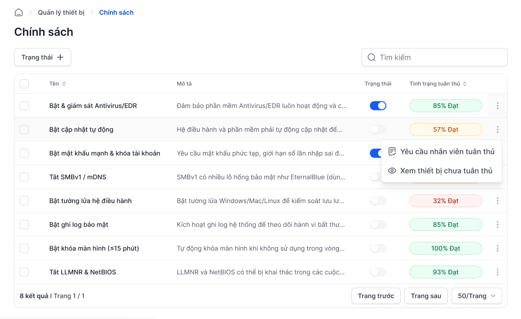Go to Trang sau page
The width and height of the screenshot is (521, 319).
point(426,296)
